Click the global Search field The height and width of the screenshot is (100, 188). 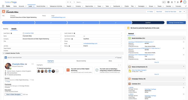[x=94, y=2]
